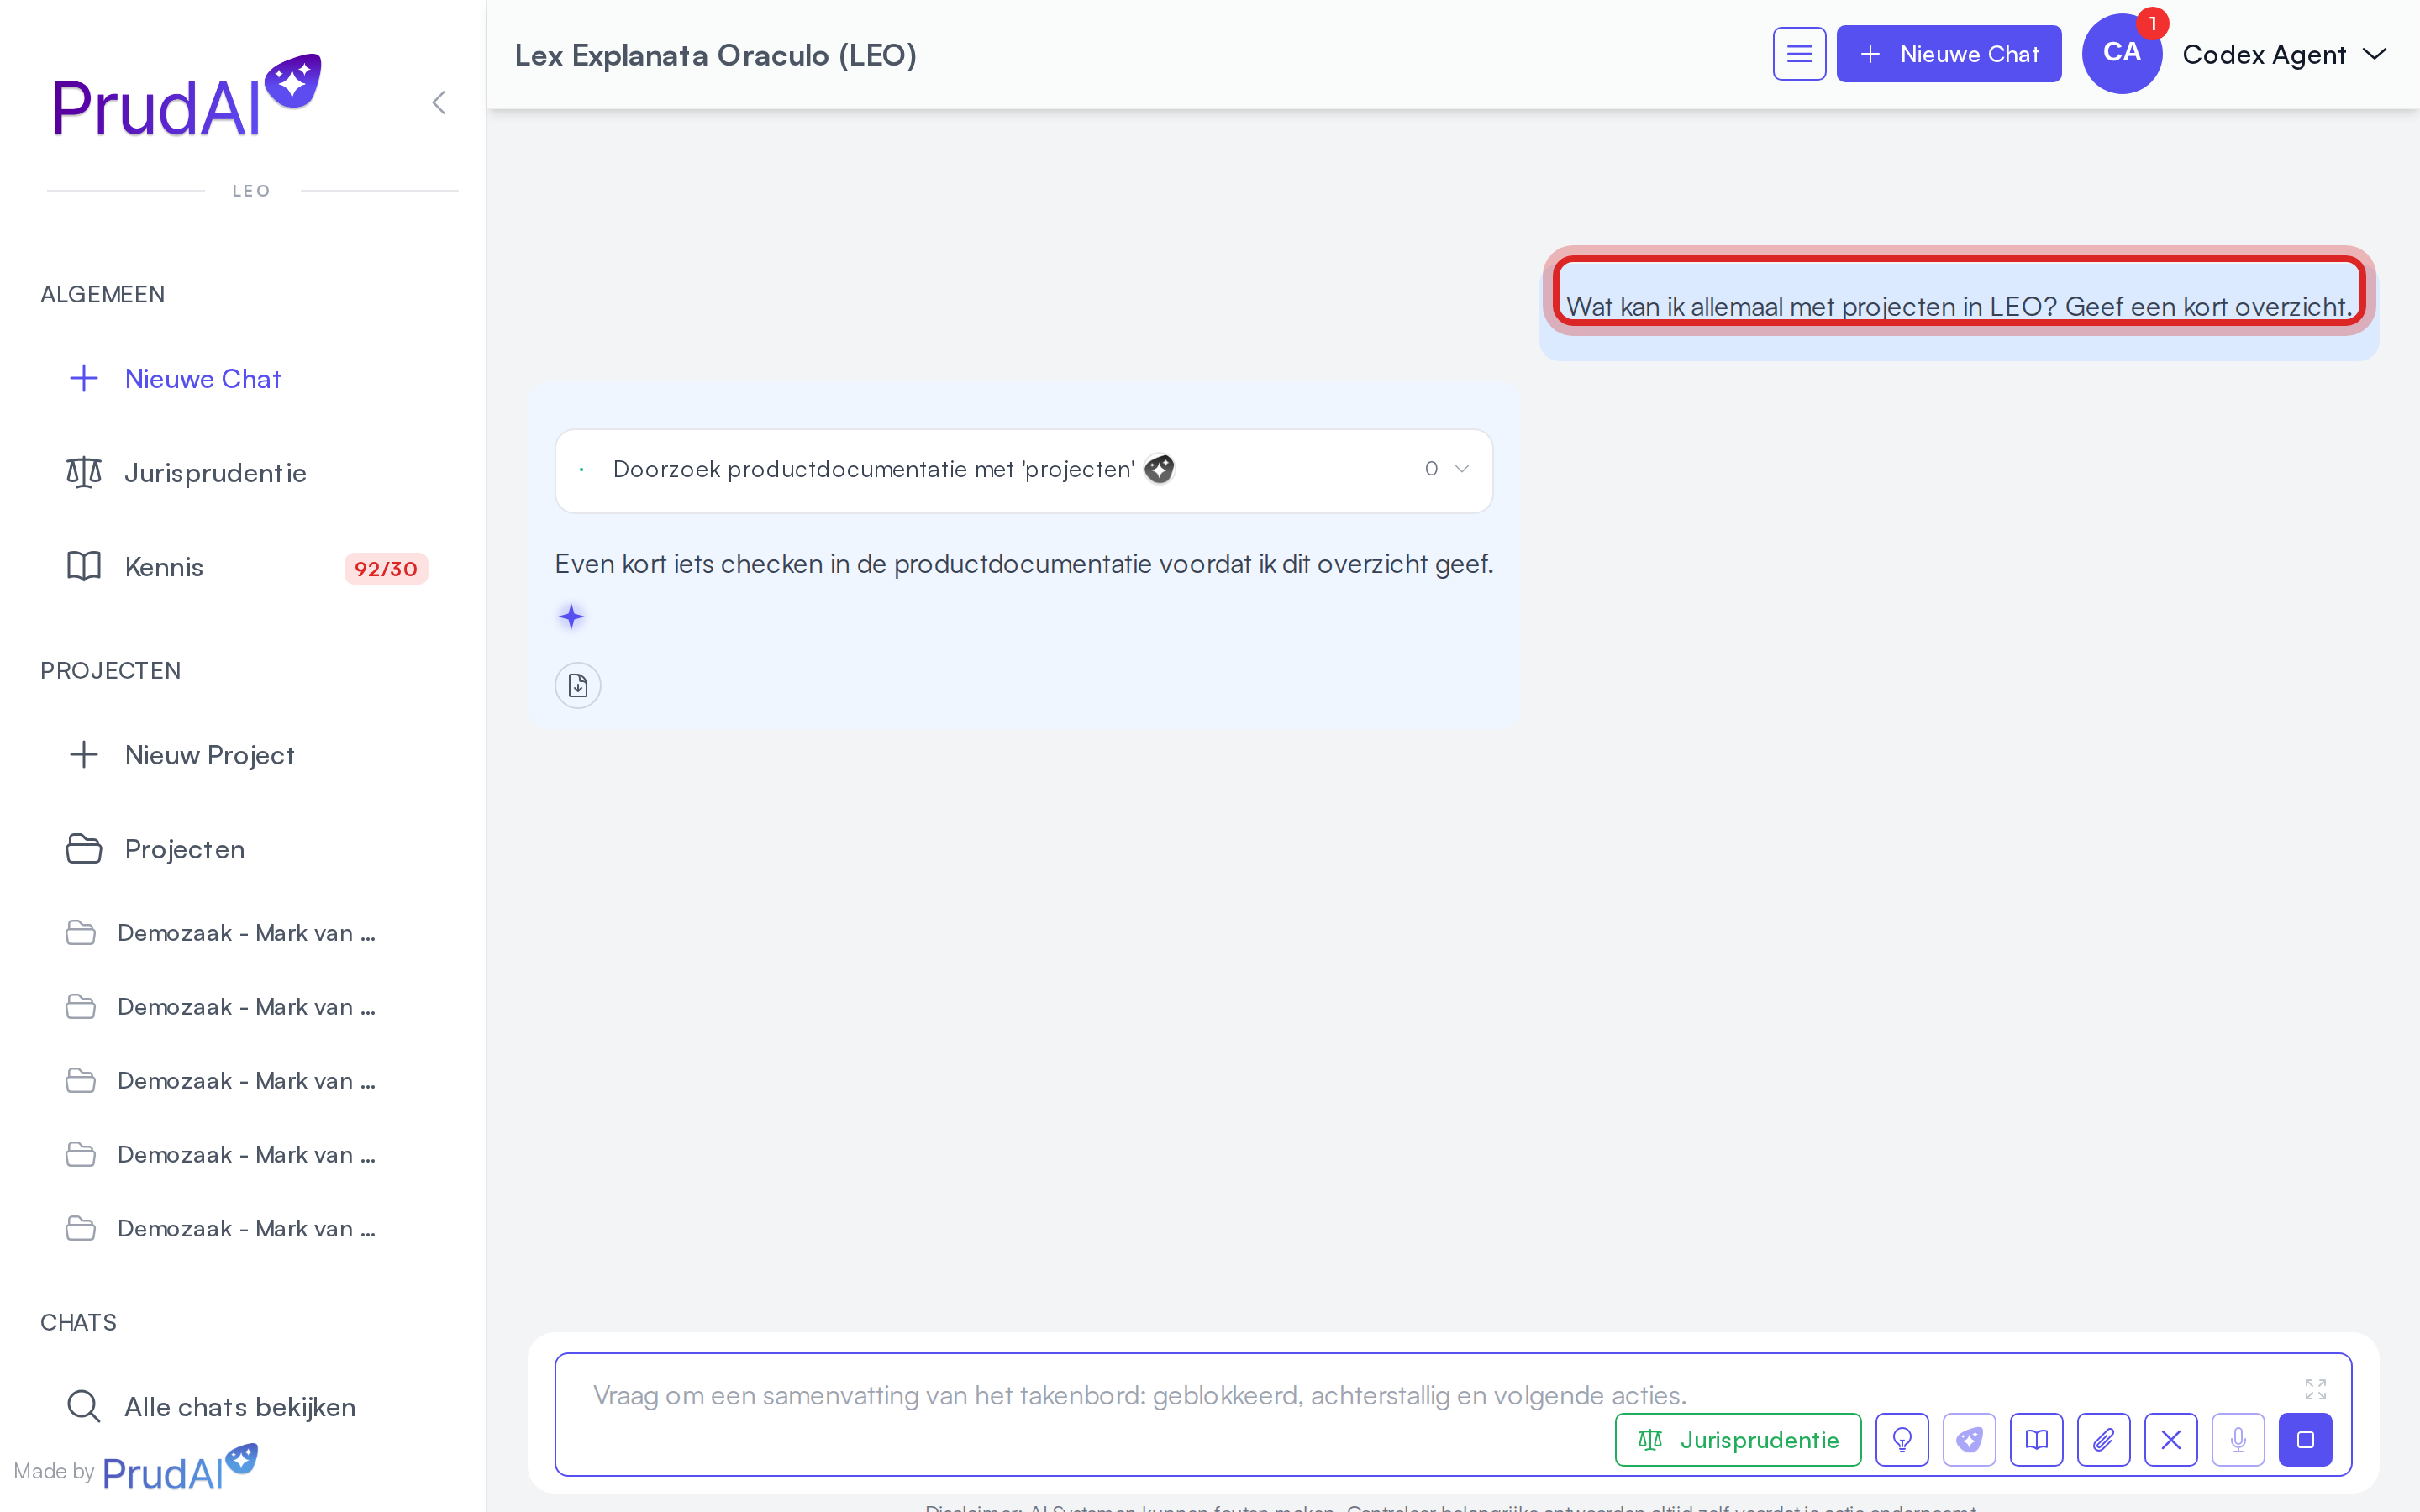Attach a file with the paperclip button
Viewport: 2420px width, 1512px height.
click(x=2103, y=1440)
